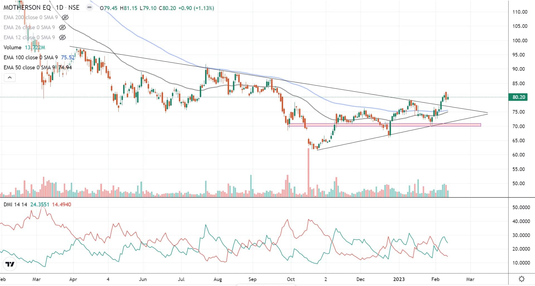Click the 2023 label on time axis
Image resolution: width=535 pixels, height=286 pixels.
tap(399, 279)
